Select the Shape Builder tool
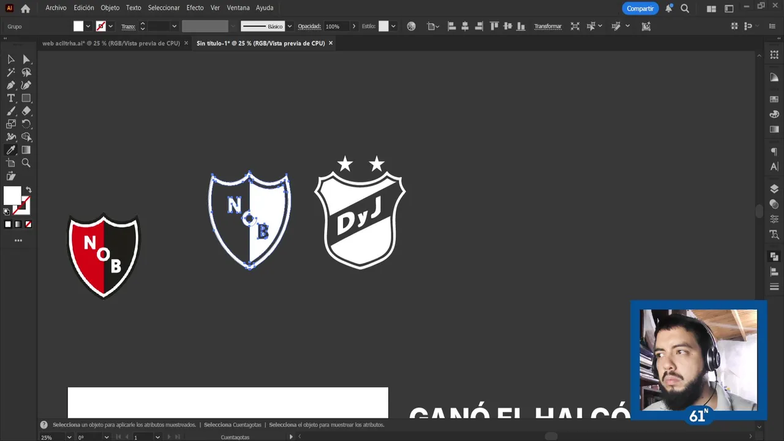The width and height of the screenshot is (784, 441). [26, 137]
